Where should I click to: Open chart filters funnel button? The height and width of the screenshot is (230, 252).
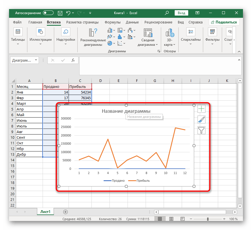coord(201,130)
